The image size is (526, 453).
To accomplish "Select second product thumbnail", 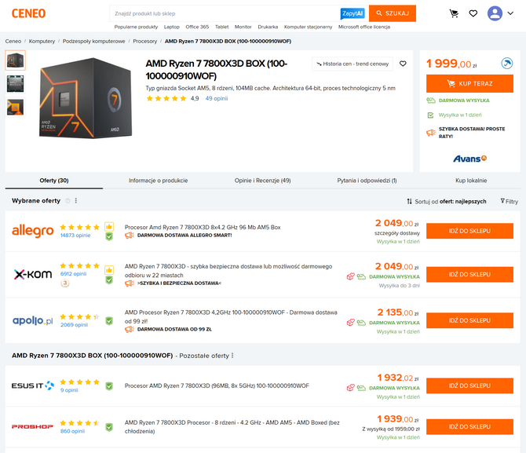I will (x=16, y=83).
